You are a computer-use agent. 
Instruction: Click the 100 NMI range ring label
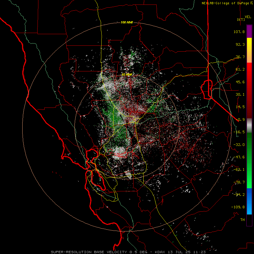pos(127,22)
